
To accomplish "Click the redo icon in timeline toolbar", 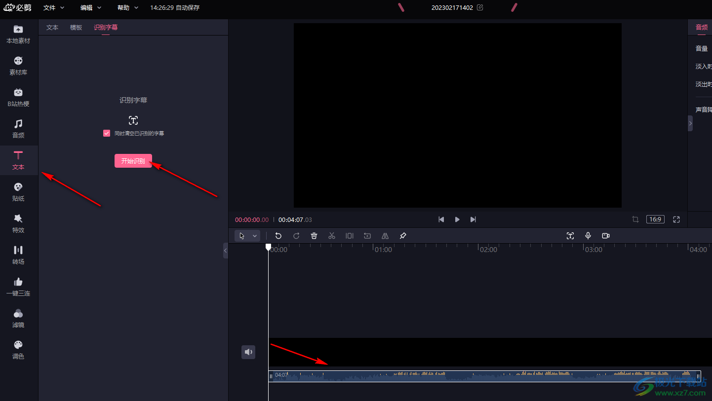I will [296, 236].
